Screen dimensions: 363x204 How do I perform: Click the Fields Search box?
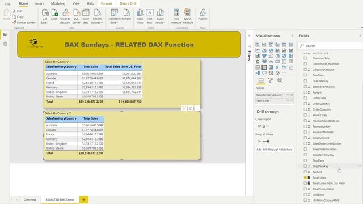click(x=330, y=45)
